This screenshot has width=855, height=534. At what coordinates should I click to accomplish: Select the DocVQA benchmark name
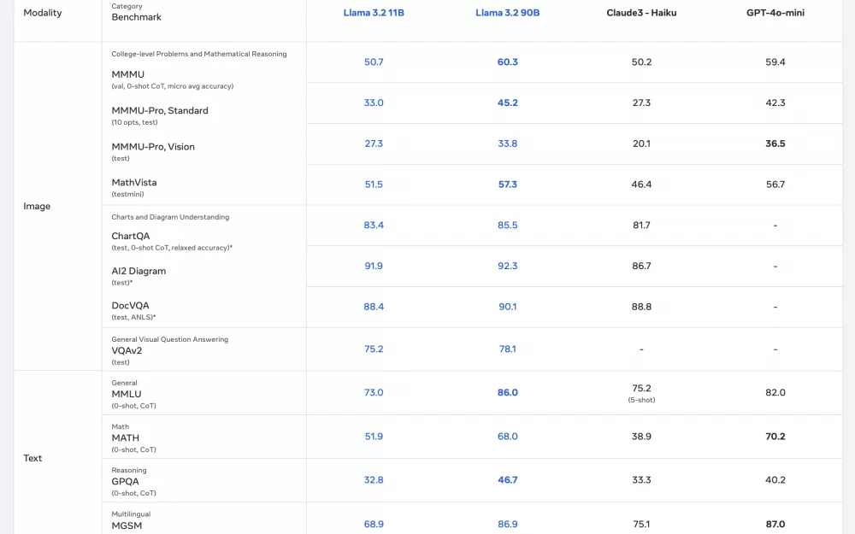click(130, 306)
